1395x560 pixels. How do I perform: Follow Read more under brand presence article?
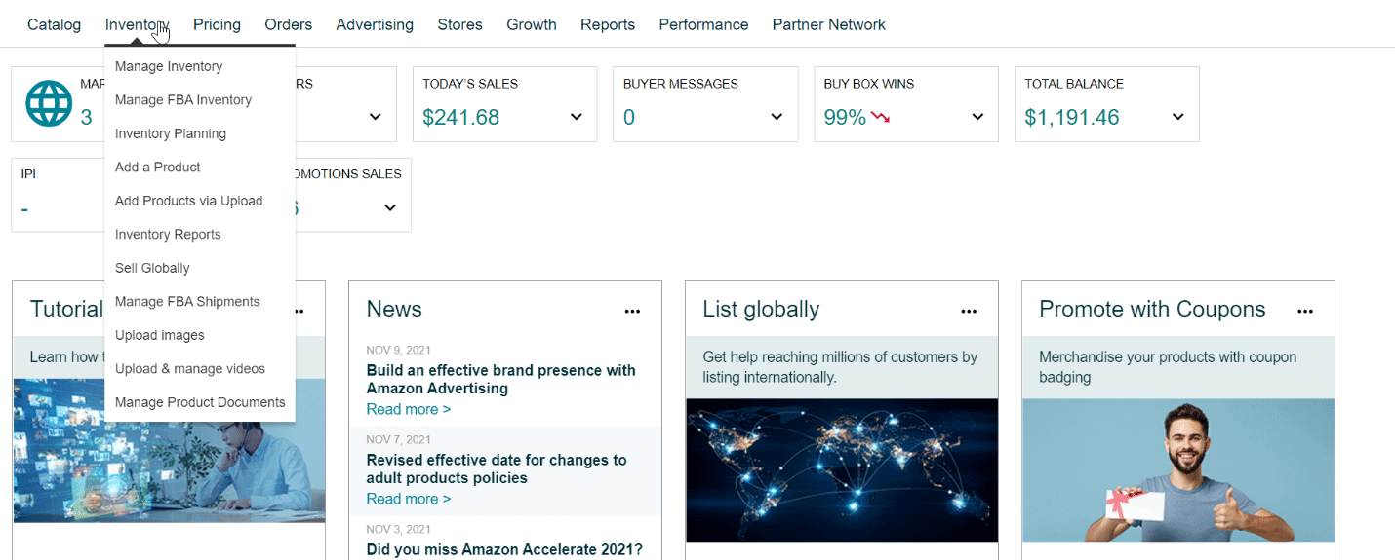tap(409, 409)
